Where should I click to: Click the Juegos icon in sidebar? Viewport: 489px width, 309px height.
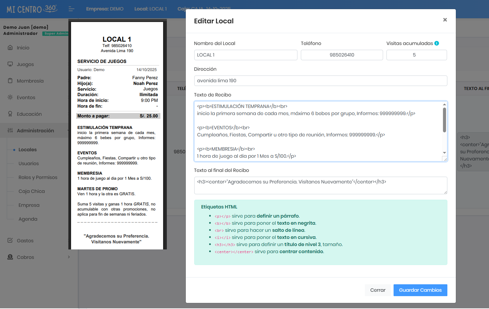(x=10, y=64)
